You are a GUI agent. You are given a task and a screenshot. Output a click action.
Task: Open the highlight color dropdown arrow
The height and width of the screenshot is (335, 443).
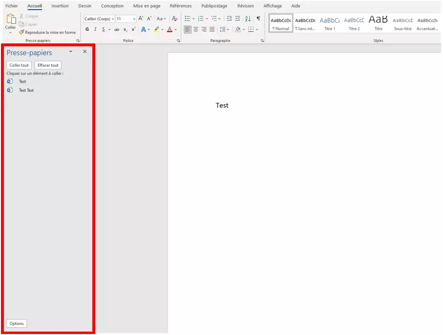(162, 29)
